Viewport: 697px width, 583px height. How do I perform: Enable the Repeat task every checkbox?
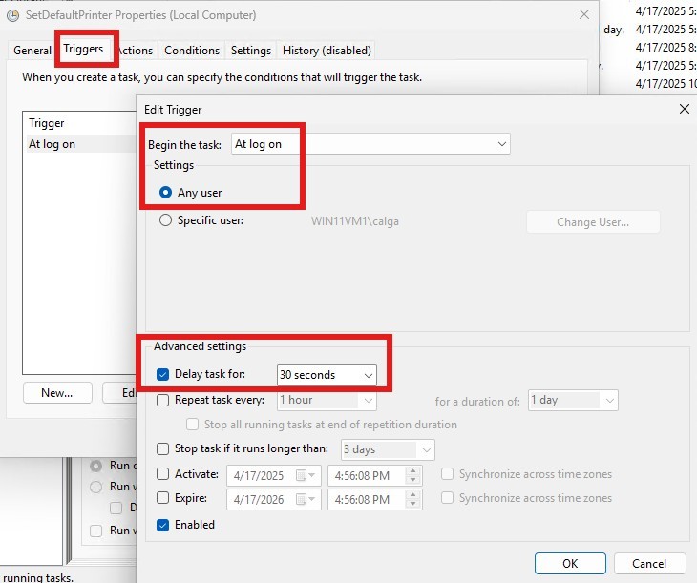pyautogui.click(x=163, y=401)
